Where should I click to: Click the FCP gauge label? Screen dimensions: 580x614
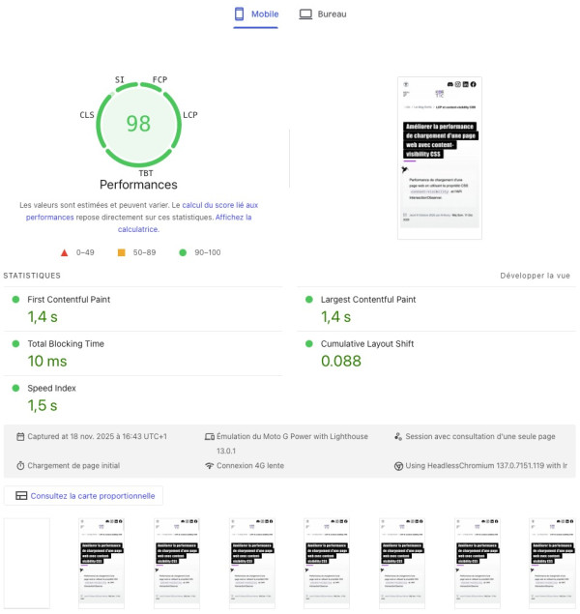pyautogui.click(x=159, y=79)
